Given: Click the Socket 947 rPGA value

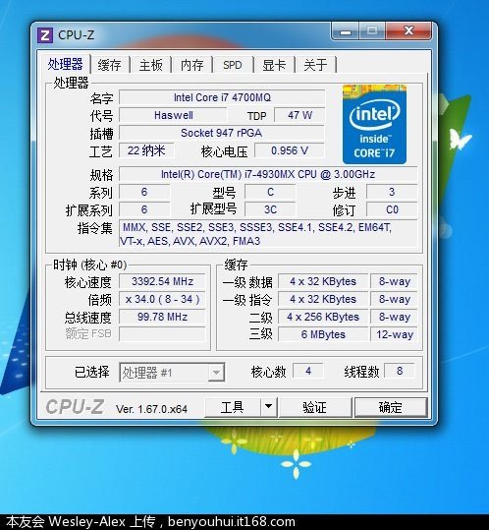Looking at the screenshot, I should tap(222, 133).
